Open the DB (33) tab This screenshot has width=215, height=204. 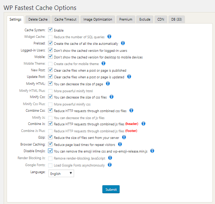pyautogui.click(x=176, y=19)
